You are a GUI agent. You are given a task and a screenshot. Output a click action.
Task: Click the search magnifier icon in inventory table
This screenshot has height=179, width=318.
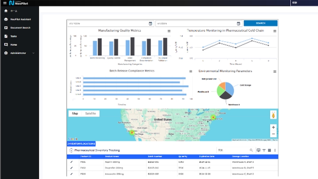click(251, 150)
